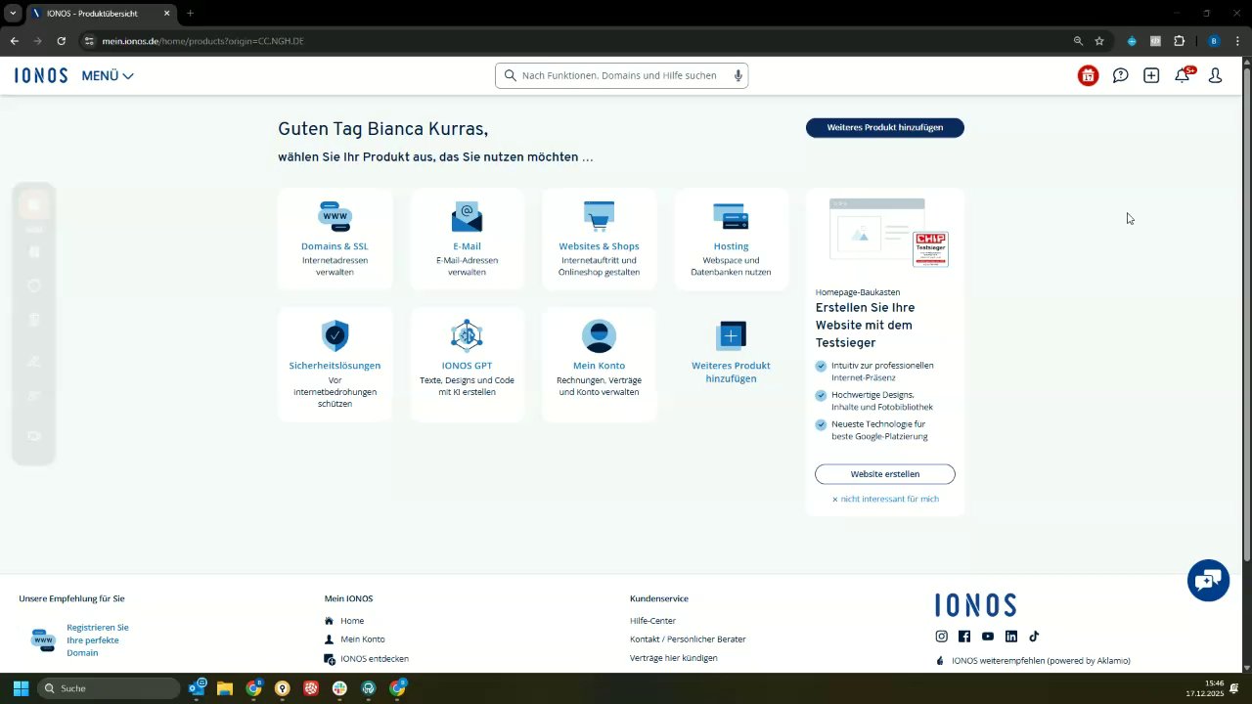Open Slack from the taskbar
The height and width of the screenshot is (704, 1252).
tap(339, 688)
